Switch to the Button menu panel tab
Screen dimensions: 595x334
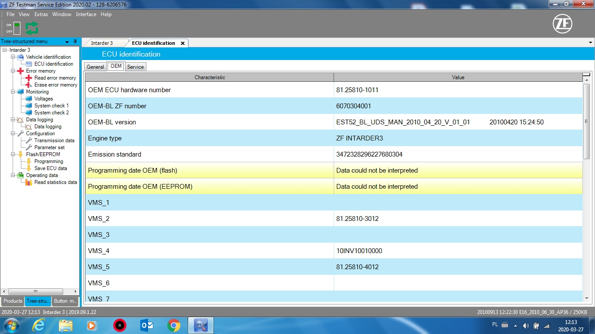pyautogui.click(x=65, y=301)
